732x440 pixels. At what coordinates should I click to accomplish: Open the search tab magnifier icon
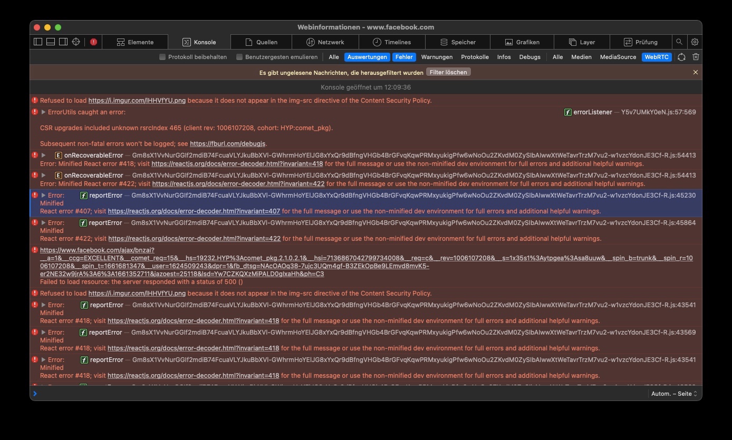(679, 42)
